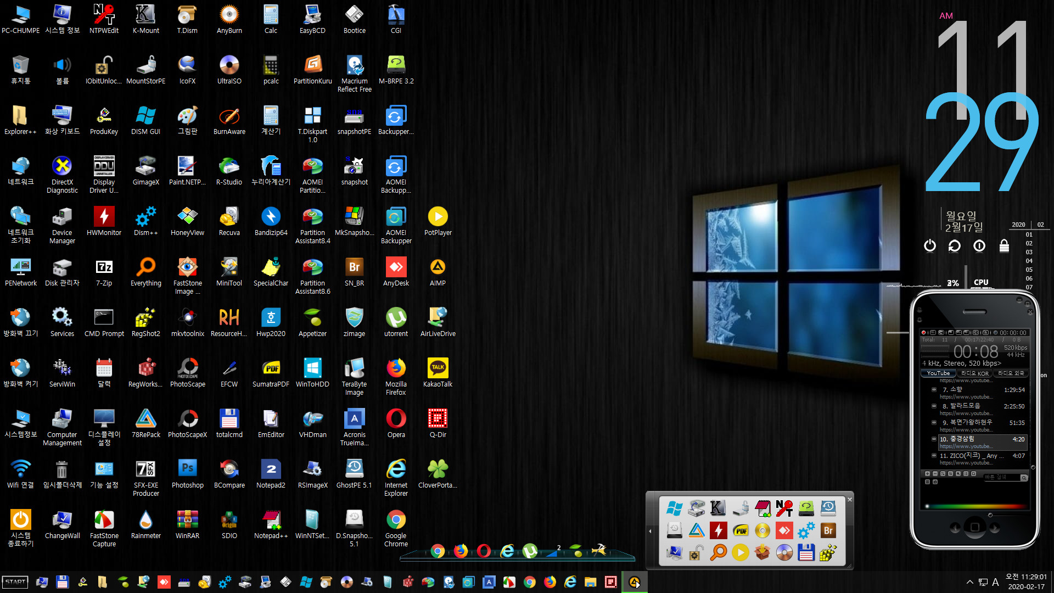Click the IME language A indicator
Image resolution: width=1054 pixels, height=593 pixels.
995,582
